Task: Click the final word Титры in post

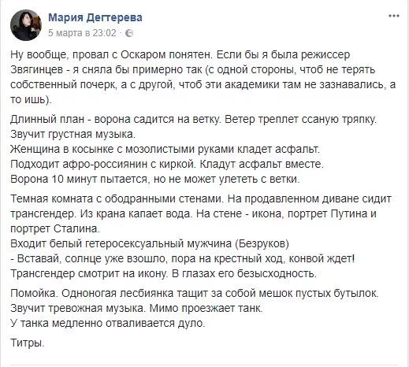Action: point(28,343)
